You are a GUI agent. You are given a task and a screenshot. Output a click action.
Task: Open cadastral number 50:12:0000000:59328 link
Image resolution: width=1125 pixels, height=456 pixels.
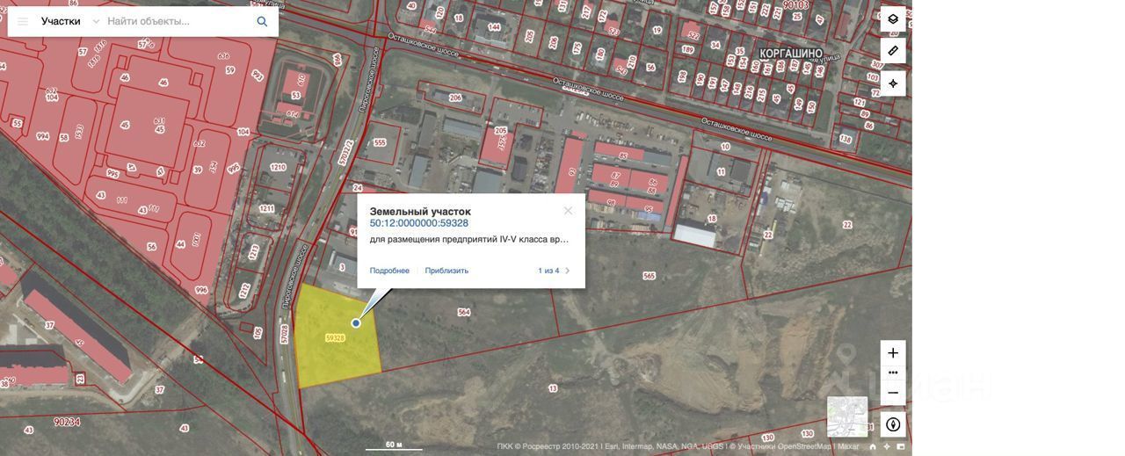pos(418,223)
